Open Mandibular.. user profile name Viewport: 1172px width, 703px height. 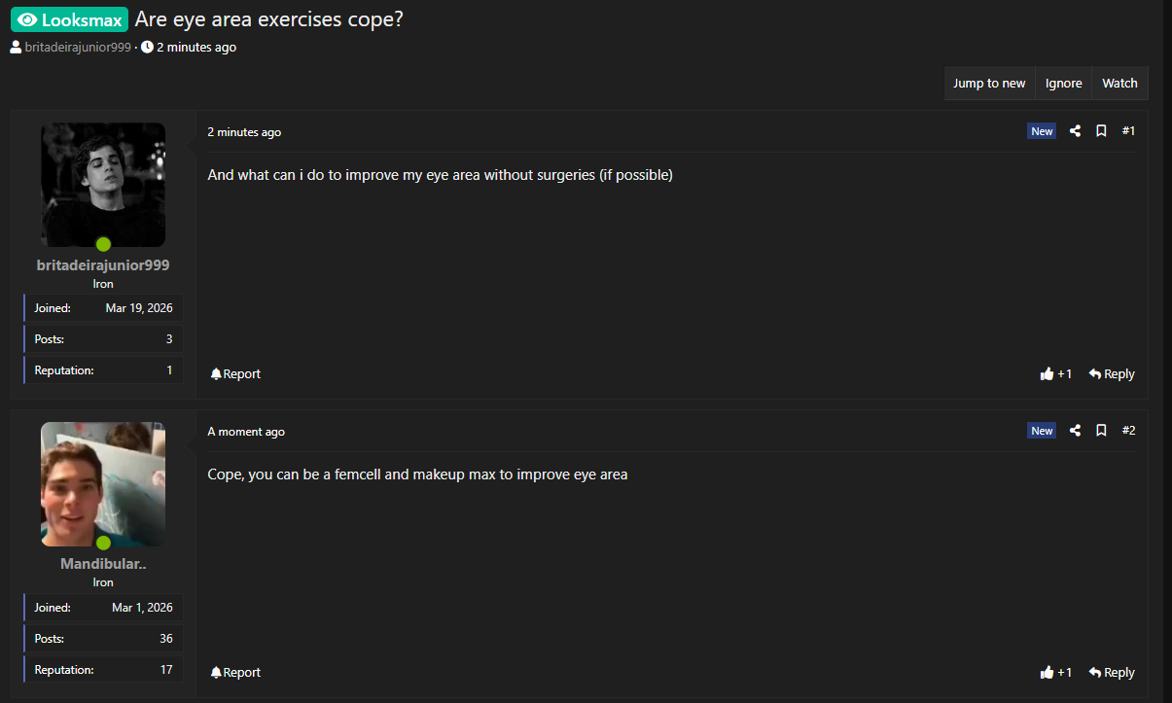click(103, 564)
